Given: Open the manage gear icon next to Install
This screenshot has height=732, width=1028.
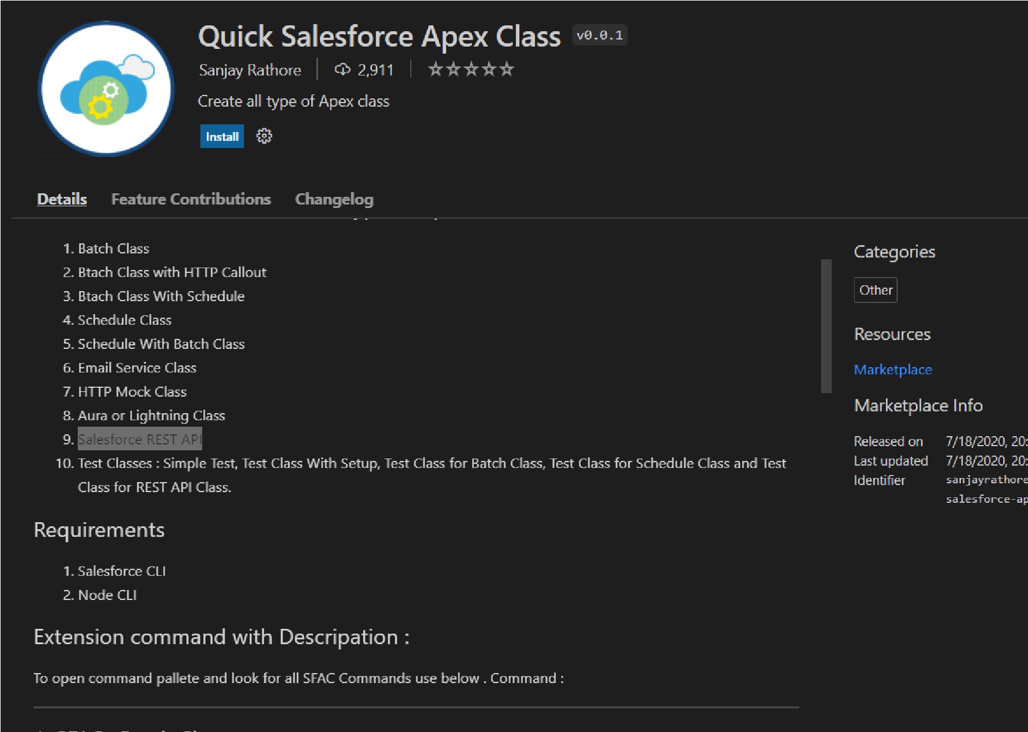Looking at the screenshot, I should [264, 136].
